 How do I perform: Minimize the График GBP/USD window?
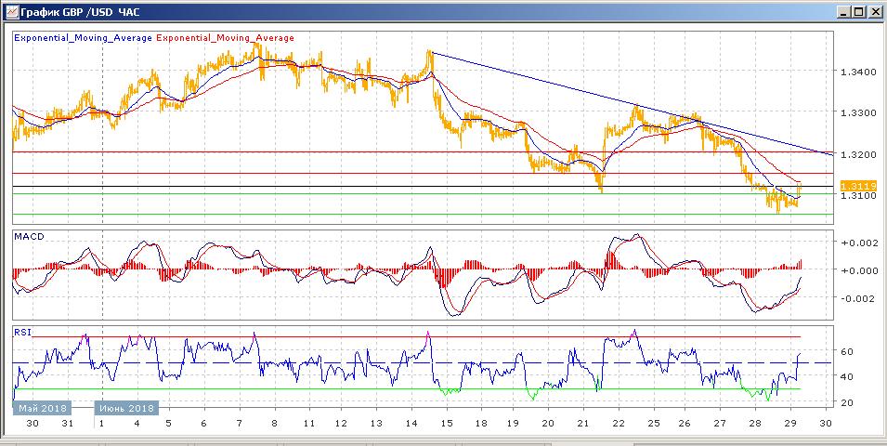coord(844,11)
